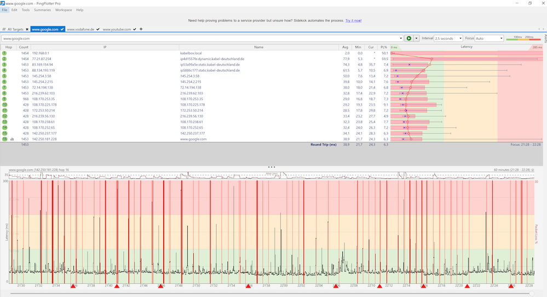The image size is (547, 297).
Task: Click the right tab scroll arrow
Action: 544,30
